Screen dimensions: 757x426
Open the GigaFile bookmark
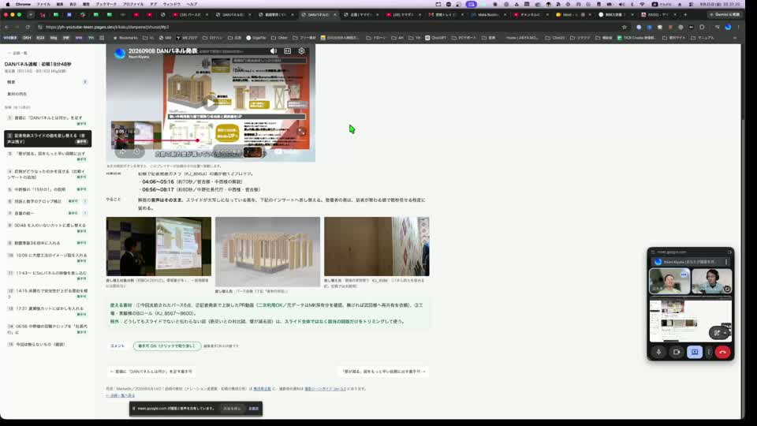(x=256, y=38)
